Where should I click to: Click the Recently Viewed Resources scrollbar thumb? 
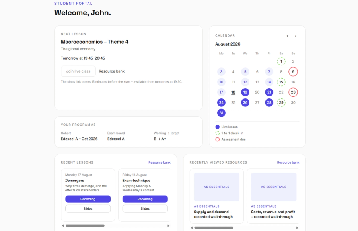point(214,227)
